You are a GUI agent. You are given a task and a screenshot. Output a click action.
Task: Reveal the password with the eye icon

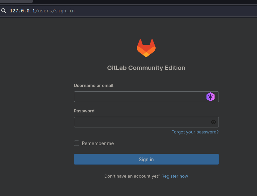point(213,122)
